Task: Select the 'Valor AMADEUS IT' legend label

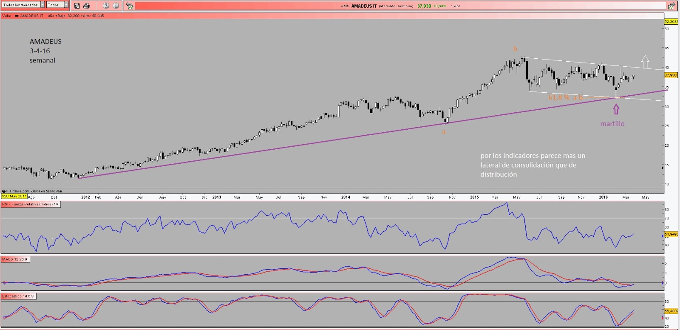Action: coord(23,16)
